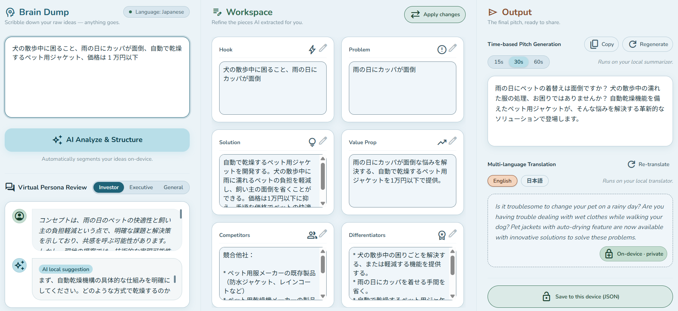Copy the generated pitch
678x311 pixels.
pyautogui.click(x=601, y=44)
